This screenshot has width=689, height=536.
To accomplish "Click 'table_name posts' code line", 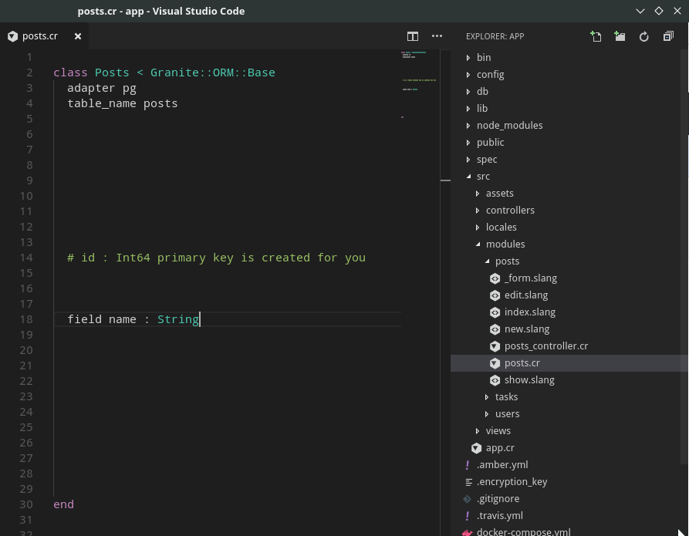I will (x=122, y=103).
